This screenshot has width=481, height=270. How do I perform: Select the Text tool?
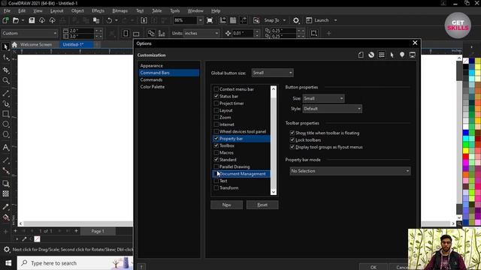[x=5, y=147]
